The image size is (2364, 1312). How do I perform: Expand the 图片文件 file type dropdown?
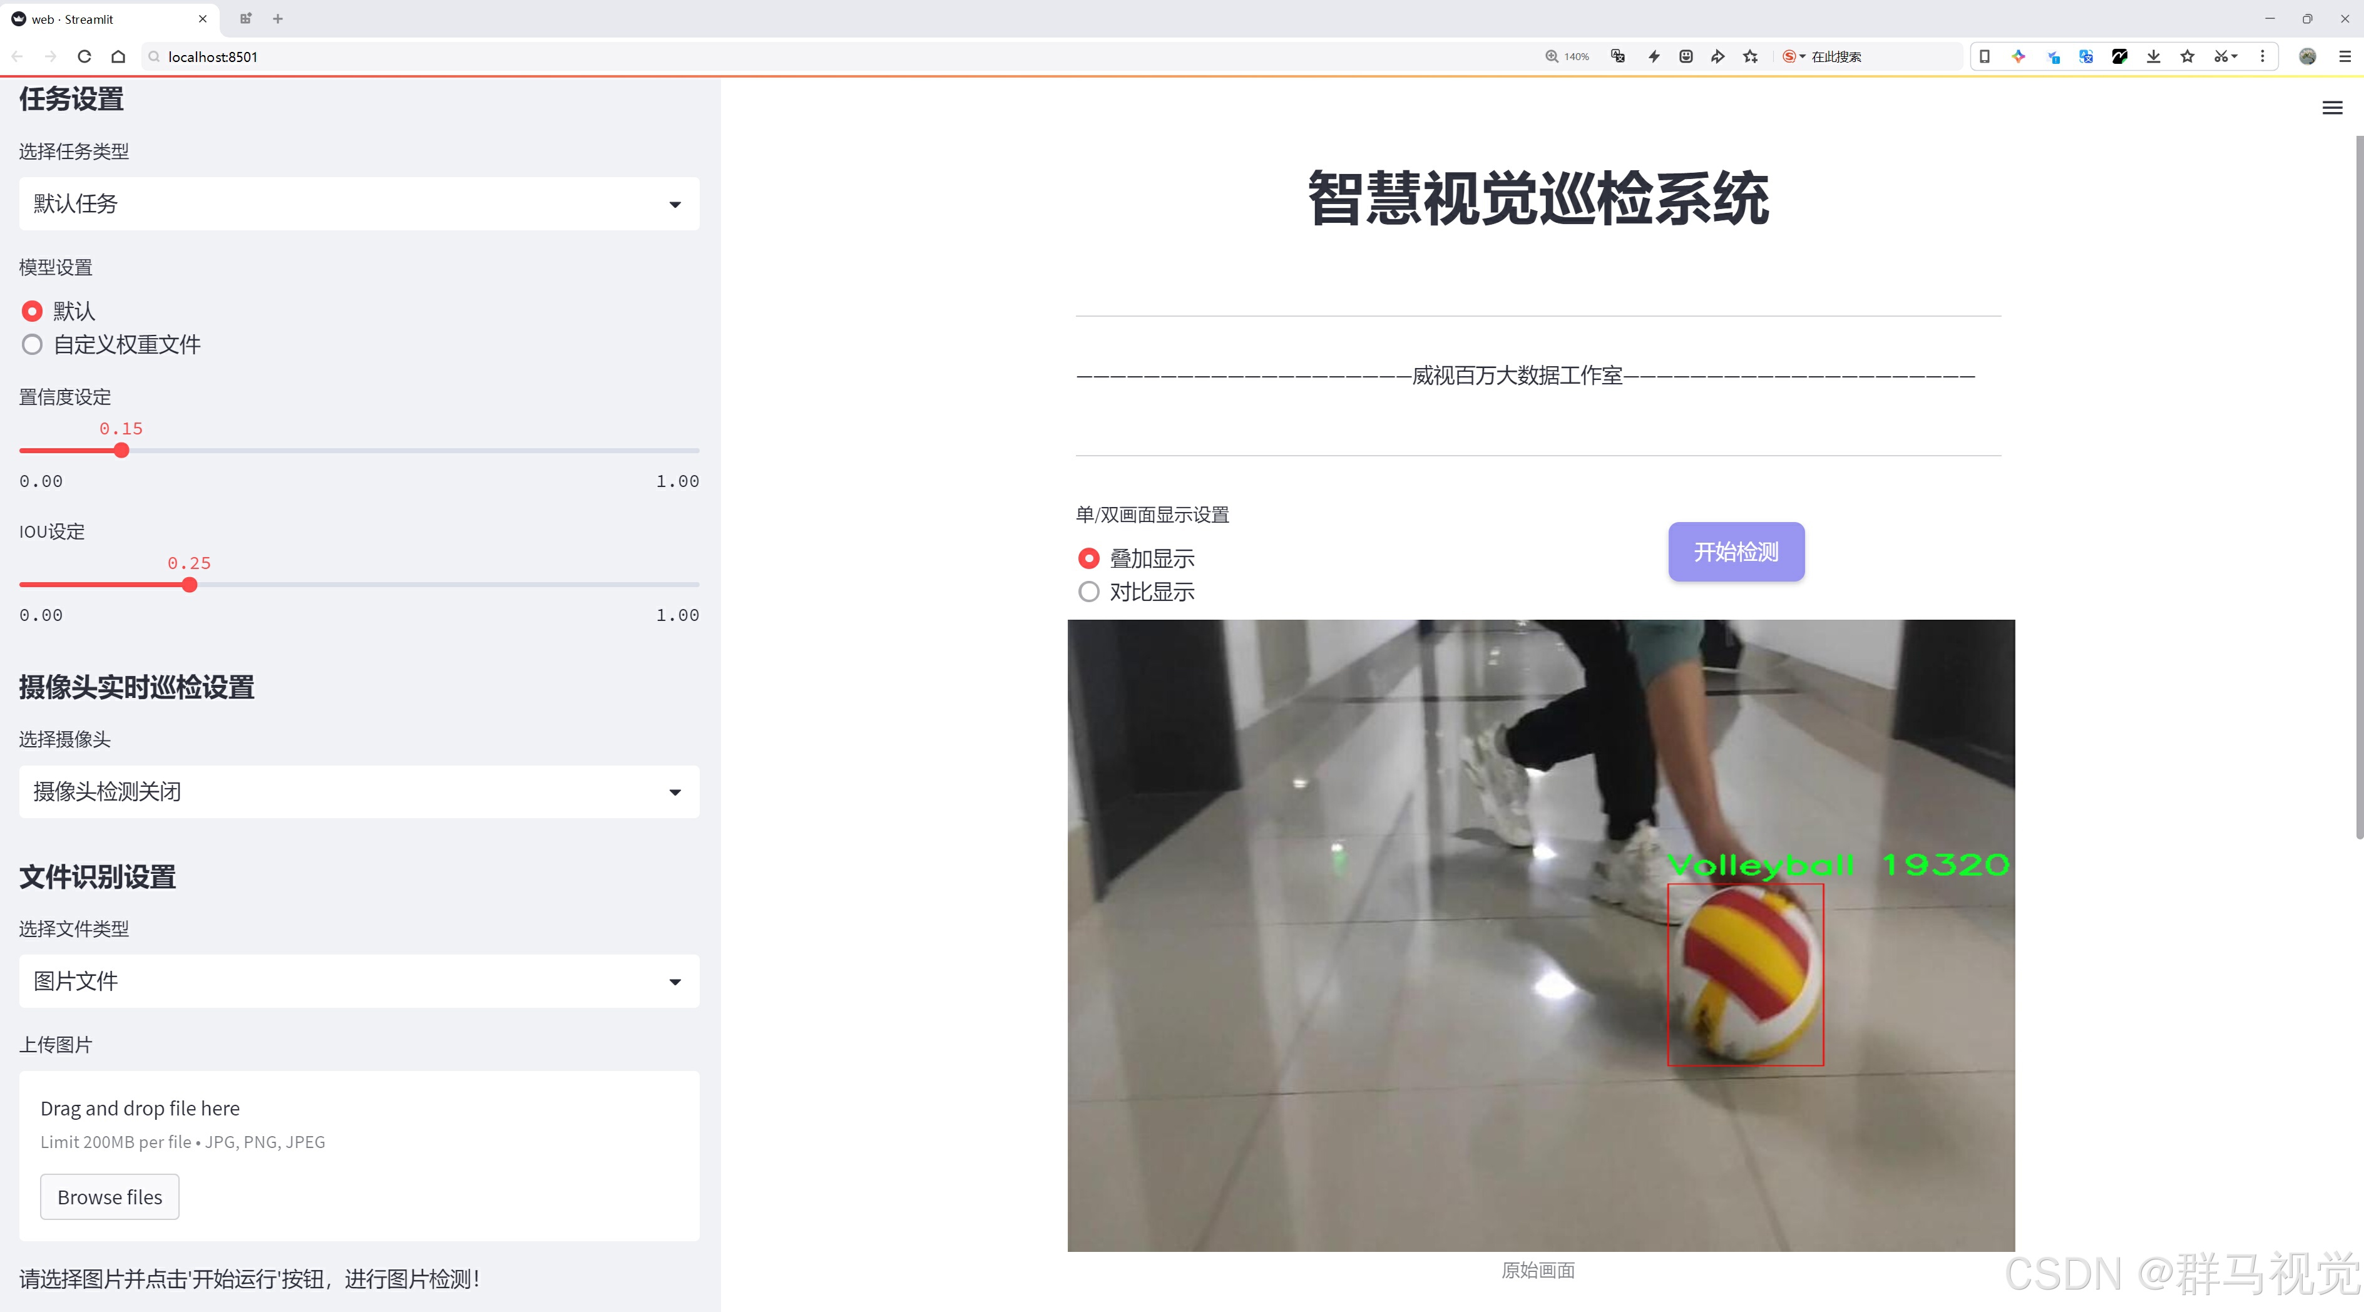point(359,981)
